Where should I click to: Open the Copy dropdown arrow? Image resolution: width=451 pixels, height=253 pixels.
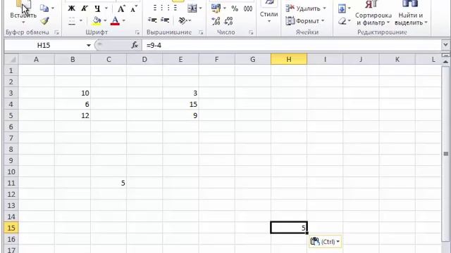point(53,8)
